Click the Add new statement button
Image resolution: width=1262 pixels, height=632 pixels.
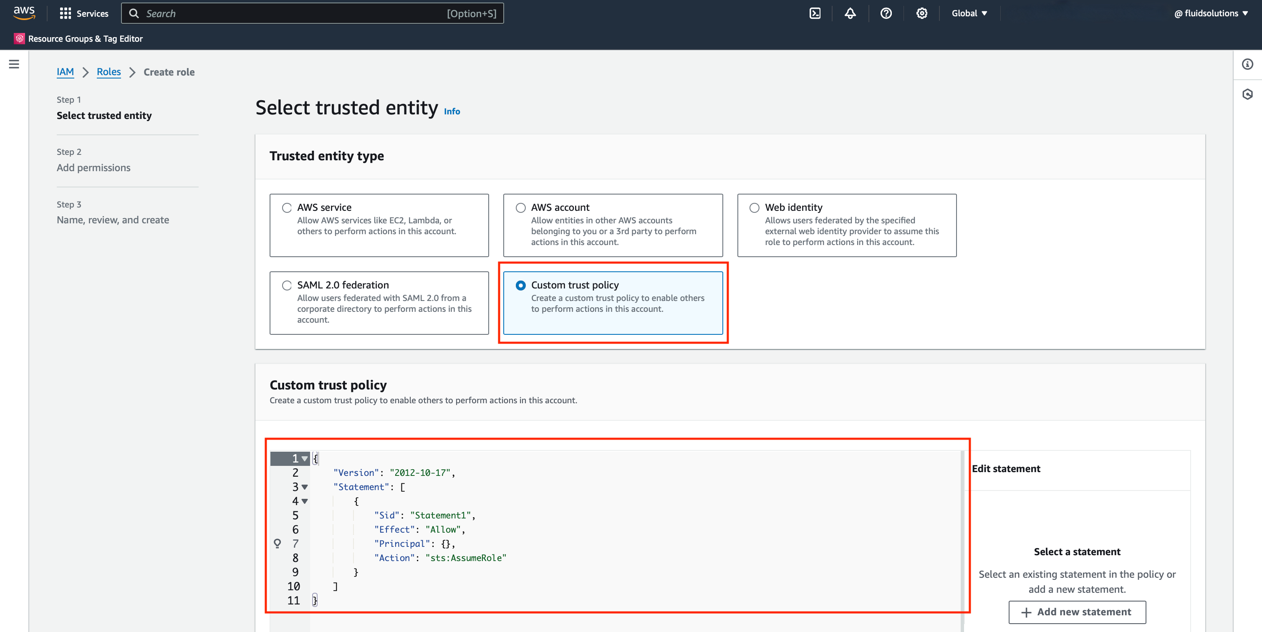pos(1077,612)
